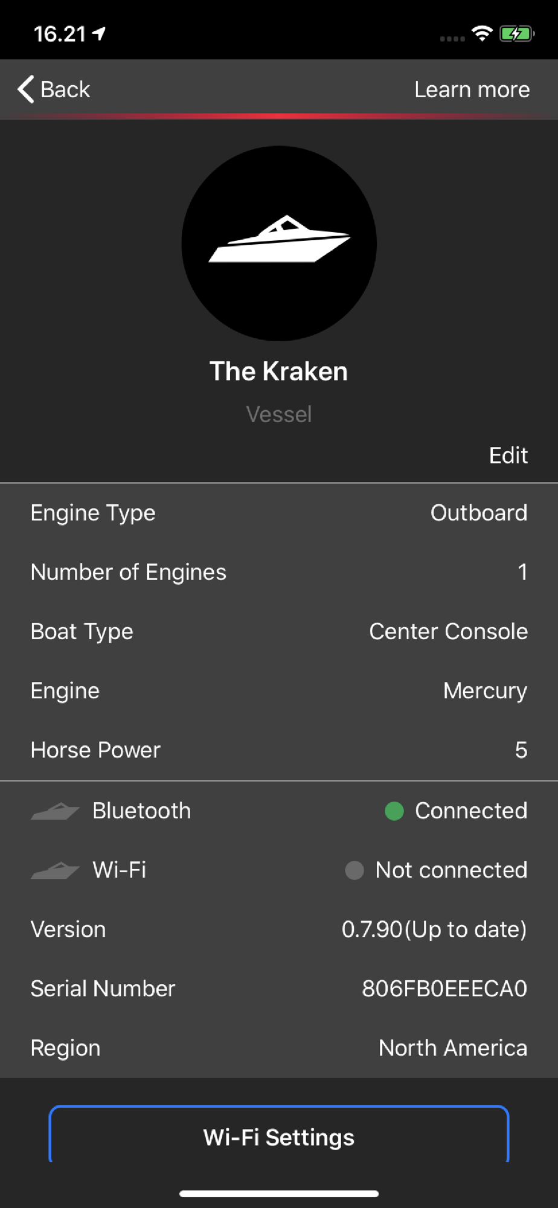Tap the Wi-Fi signal icon in status bar
Viewport: 558px width, 1208px height.
pos(482,34)
